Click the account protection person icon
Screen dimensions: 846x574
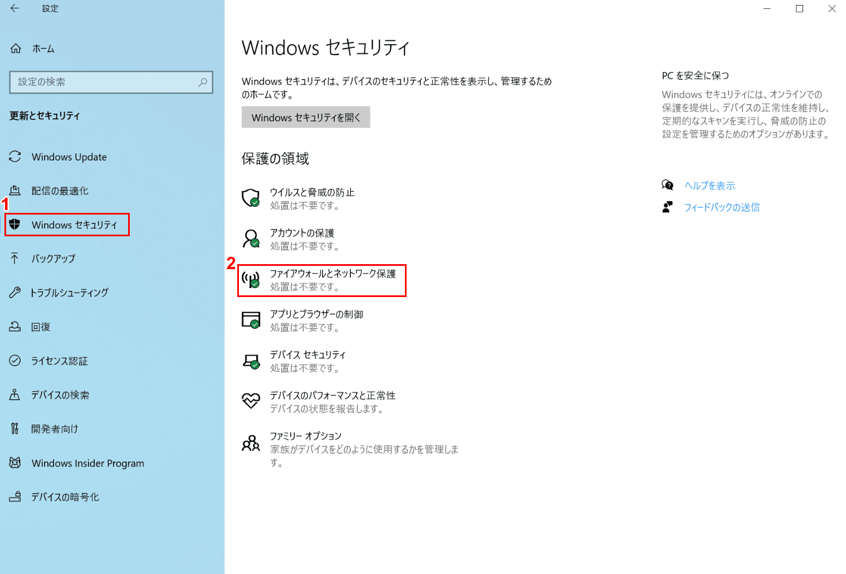(x=251, y=239)
